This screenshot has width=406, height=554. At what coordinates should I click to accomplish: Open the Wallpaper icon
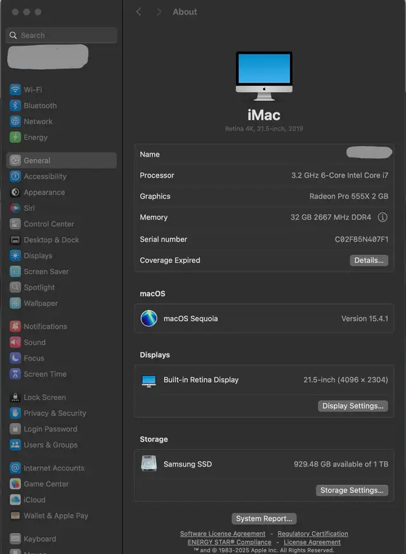(15, 303)
